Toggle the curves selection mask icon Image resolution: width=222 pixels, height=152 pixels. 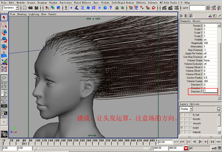[82, 8]
